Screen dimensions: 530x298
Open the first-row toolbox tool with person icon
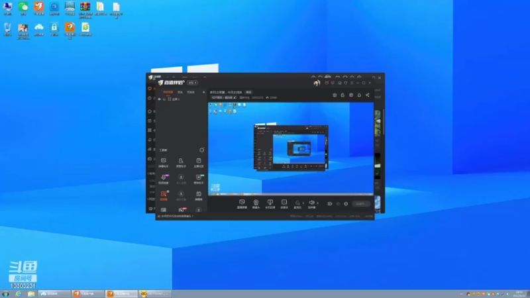pos(181,162)
